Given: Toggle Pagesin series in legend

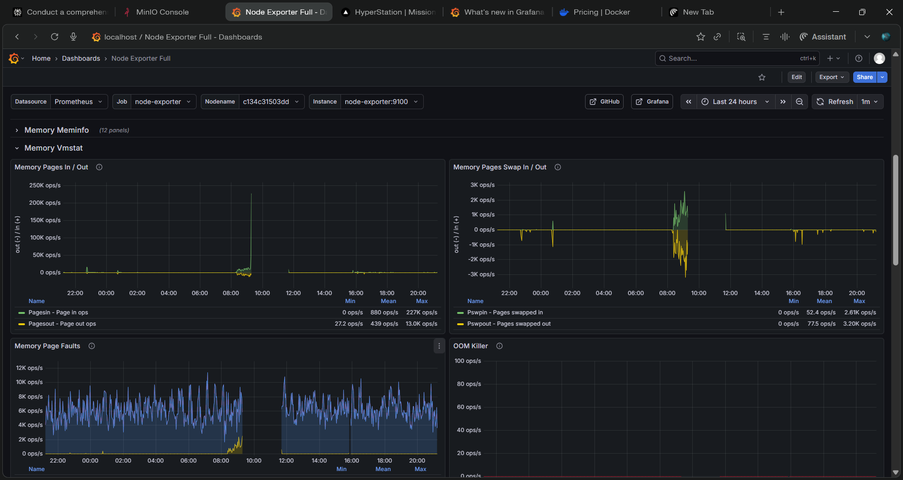Looking at the screenshot, I should pyautogui.click(x=58, y=312).
